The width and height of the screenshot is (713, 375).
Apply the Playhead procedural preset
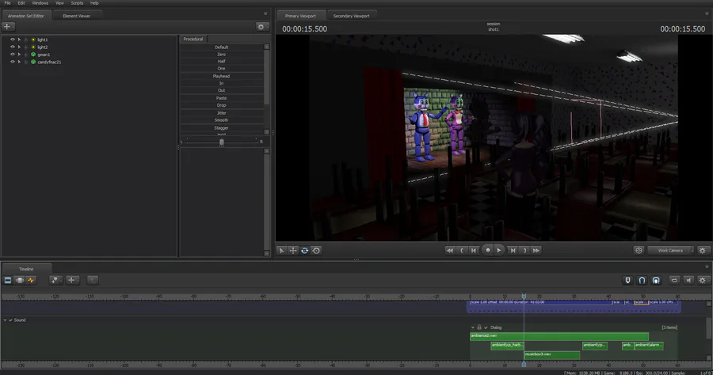tap(222, 76)
